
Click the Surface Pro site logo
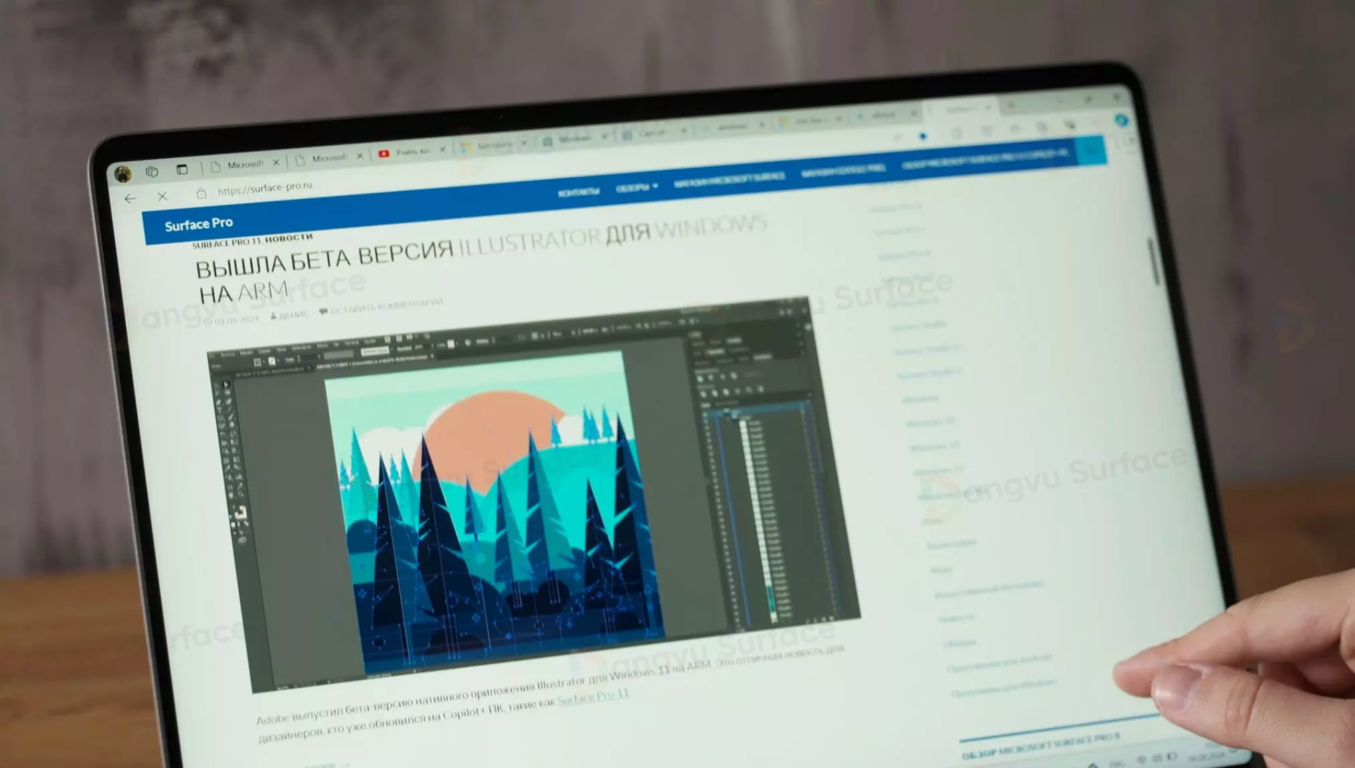(x=199, y=224)
